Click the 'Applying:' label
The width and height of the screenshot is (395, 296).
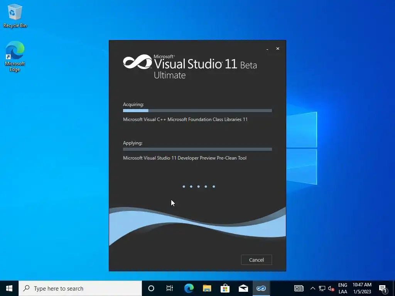click(133, 143)
